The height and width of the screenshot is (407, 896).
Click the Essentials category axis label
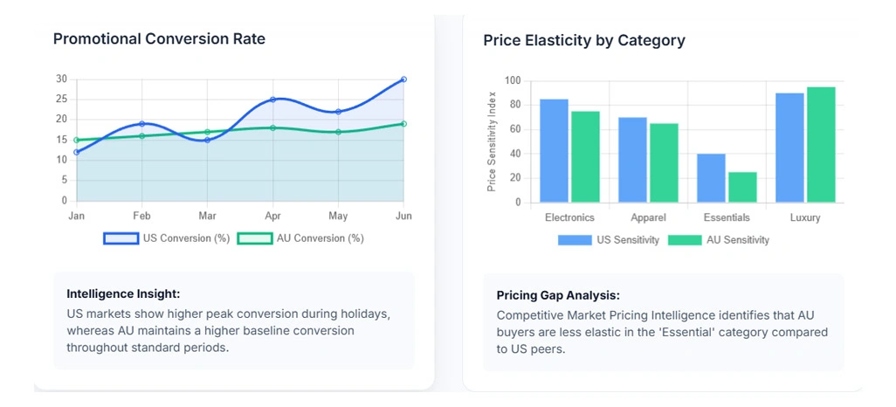727,217
